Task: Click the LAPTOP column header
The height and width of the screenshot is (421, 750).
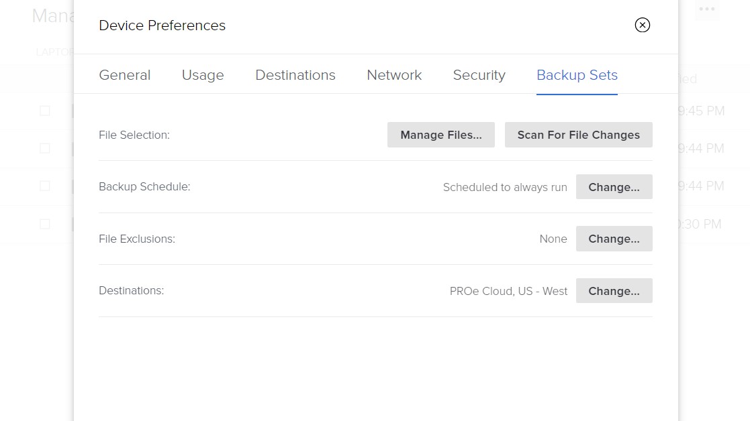Action: tap(54, 52)
